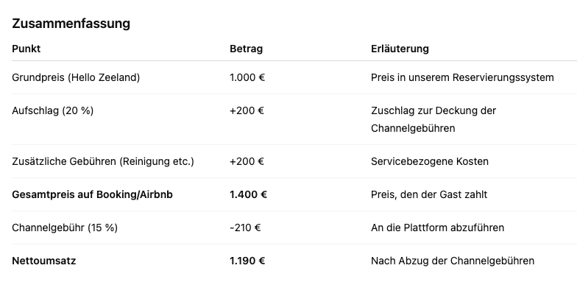577x296 pixels.
Task: Select the 1.190 € net revenue amount
Action: pos(247,261)
